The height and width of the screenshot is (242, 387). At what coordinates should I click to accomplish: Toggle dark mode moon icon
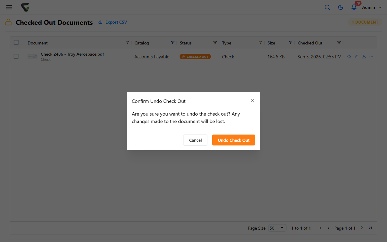tap(340, 7)
